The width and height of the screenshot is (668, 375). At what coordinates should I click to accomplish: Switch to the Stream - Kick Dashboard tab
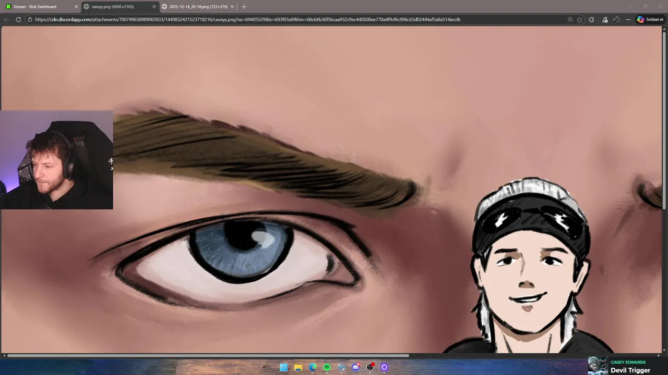41,7
